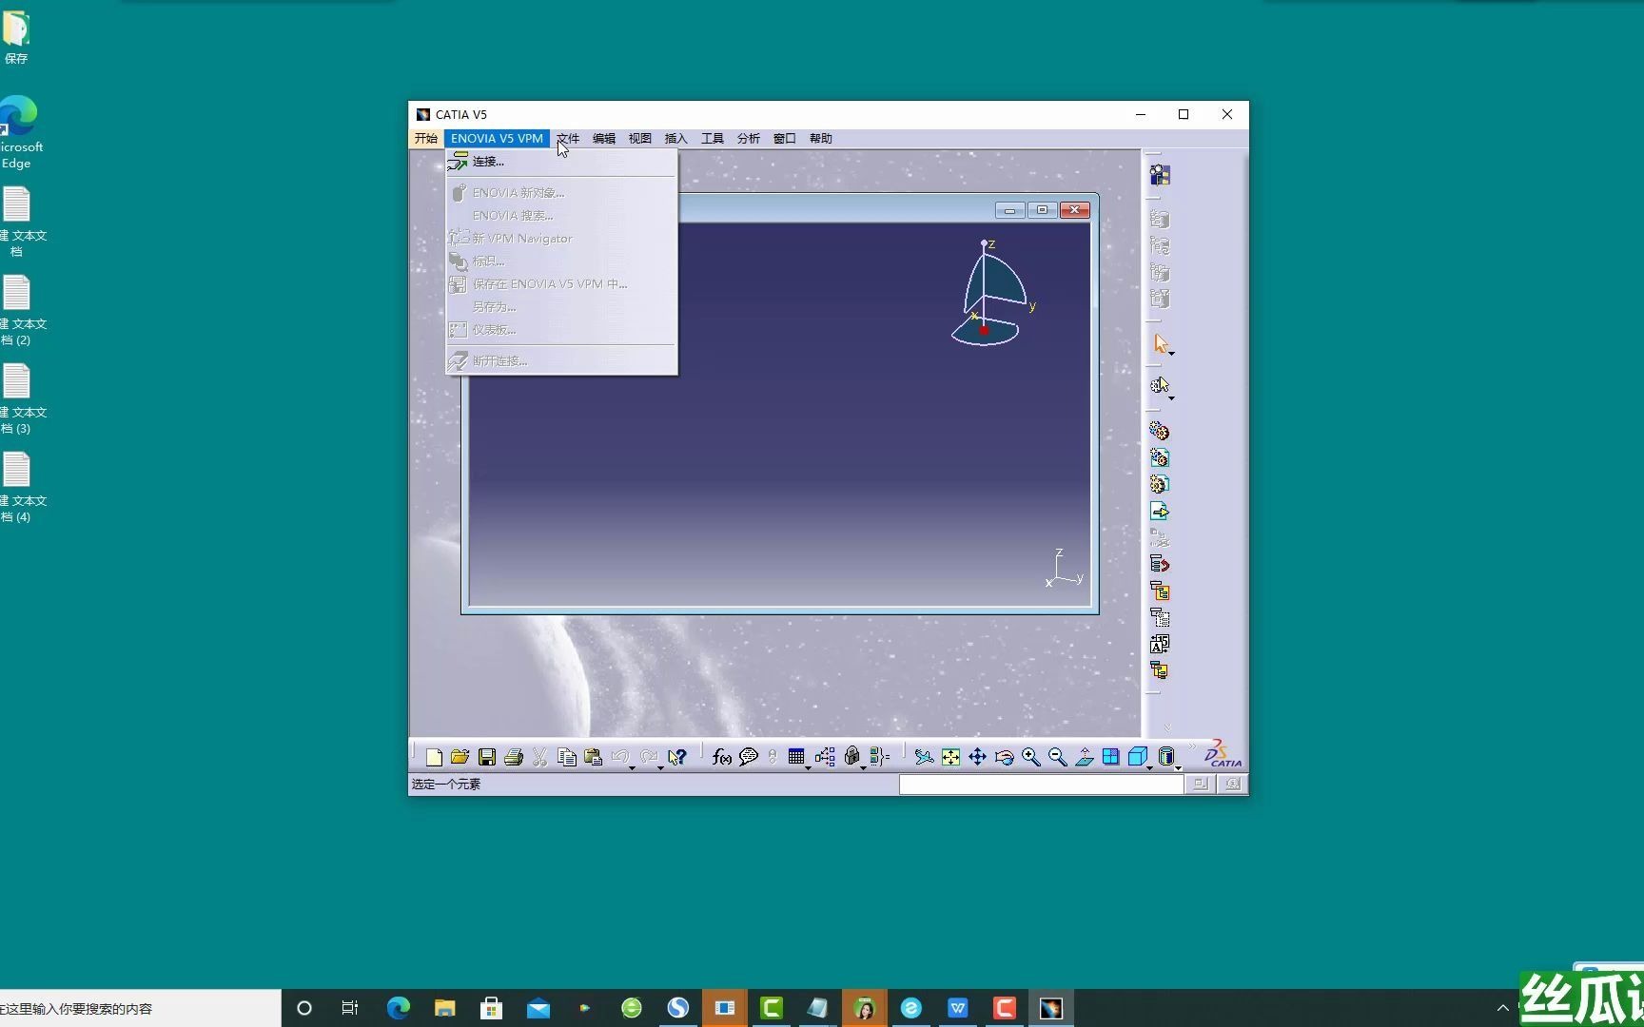Click the What's This help cursor icon
1644x1027 pixels.
pyautogui.click(x=677, y=757)
